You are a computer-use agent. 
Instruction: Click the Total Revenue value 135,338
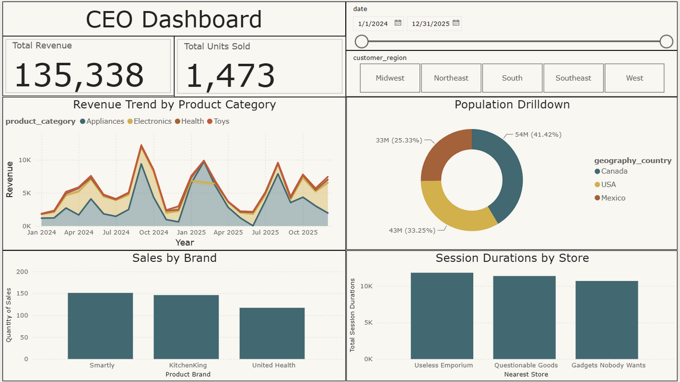[x=79, y=74]
